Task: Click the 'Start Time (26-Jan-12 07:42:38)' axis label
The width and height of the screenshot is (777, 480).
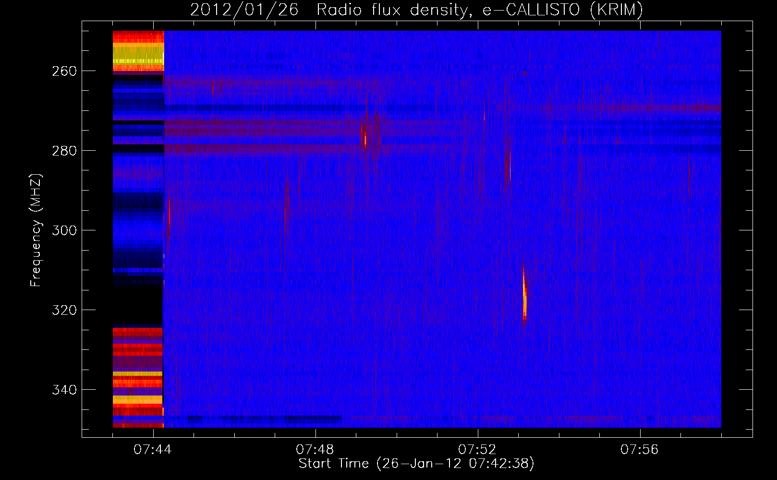Action: (x=416, y=464)
